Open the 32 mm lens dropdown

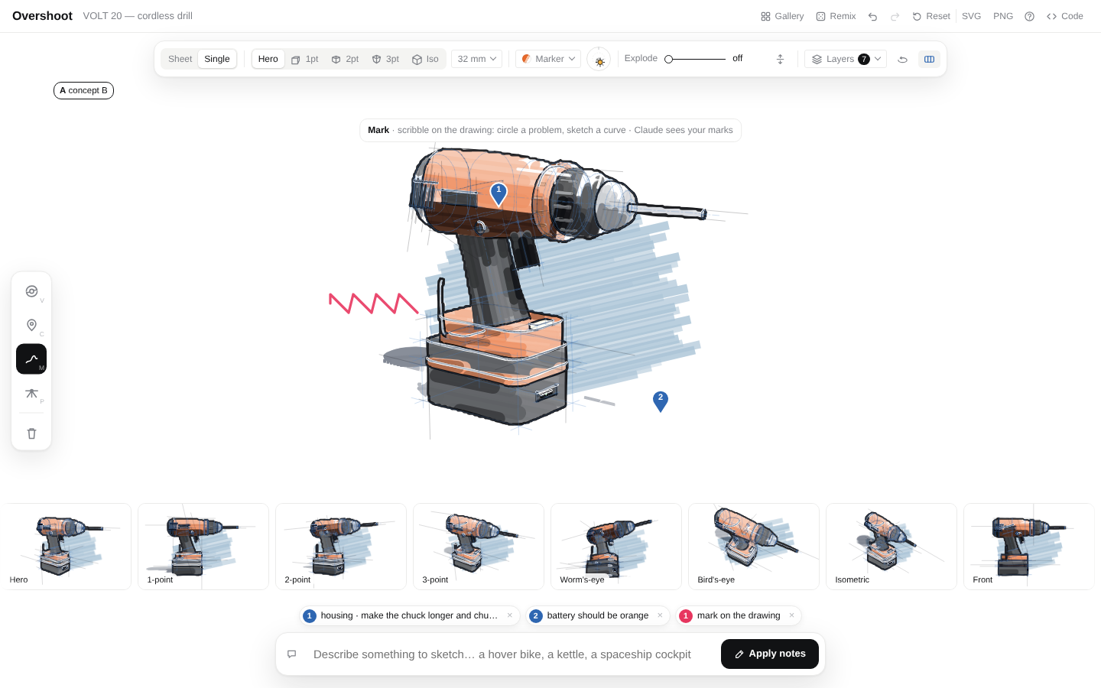(477, 59)
